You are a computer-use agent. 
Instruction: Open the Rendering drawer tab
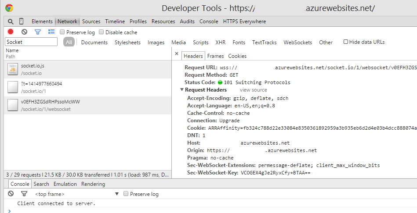coord(93,184)
